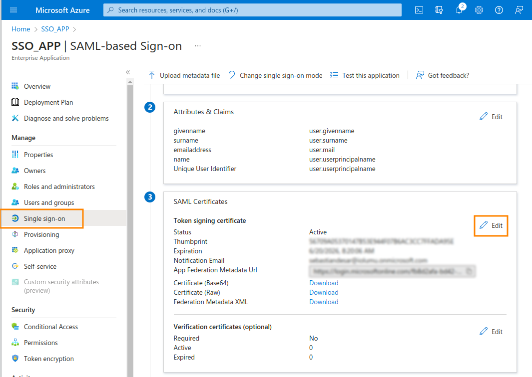Open Cloud Shell from the top bar
The height and width of the screenshot is (377, 532).
(x=420, y=10)
